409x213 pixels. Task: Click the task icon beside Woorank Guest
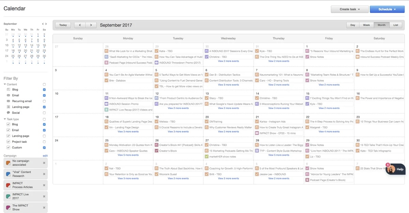157,174
